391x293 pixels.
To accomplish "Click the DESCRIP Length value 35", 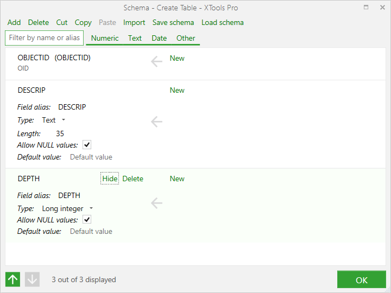I will point(60,133).
